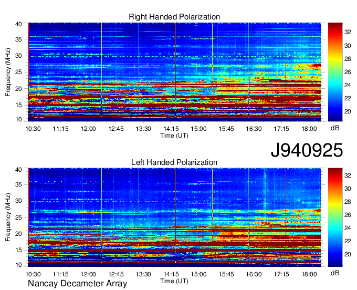
Task: Click the 15:00 time tick on Left Handed plot
Action: pyautogui.click(x=198, y=274)
